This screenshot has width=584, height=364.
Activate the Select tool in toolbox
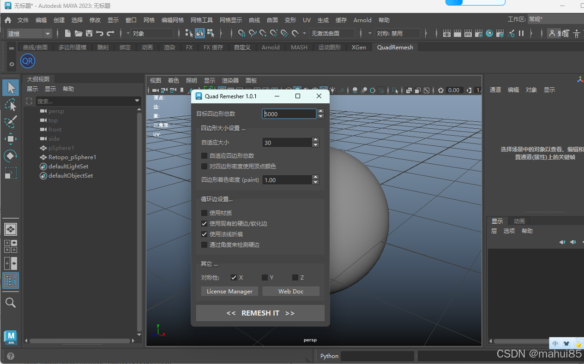11,88
